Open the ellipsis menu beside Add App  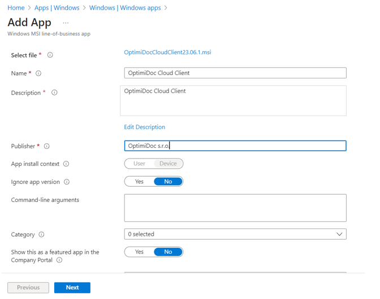point(66,23)
